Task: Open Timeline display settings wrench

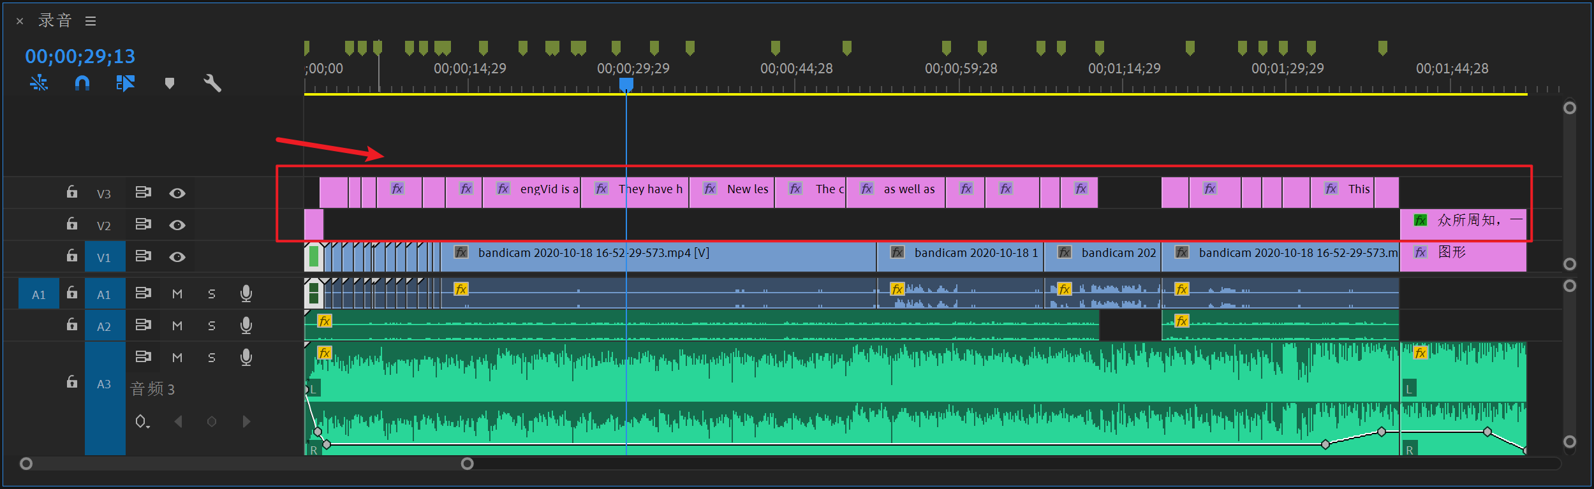Action: click(212, 83)
